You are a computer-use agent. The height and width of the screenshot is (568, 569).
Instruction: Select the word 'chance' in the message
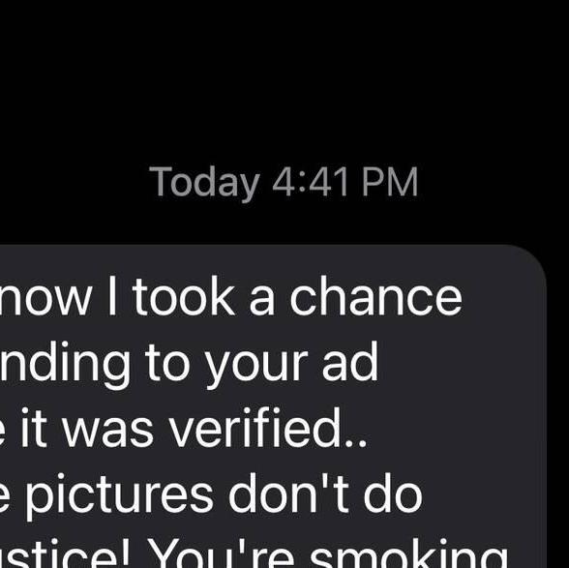coord(375,298)
